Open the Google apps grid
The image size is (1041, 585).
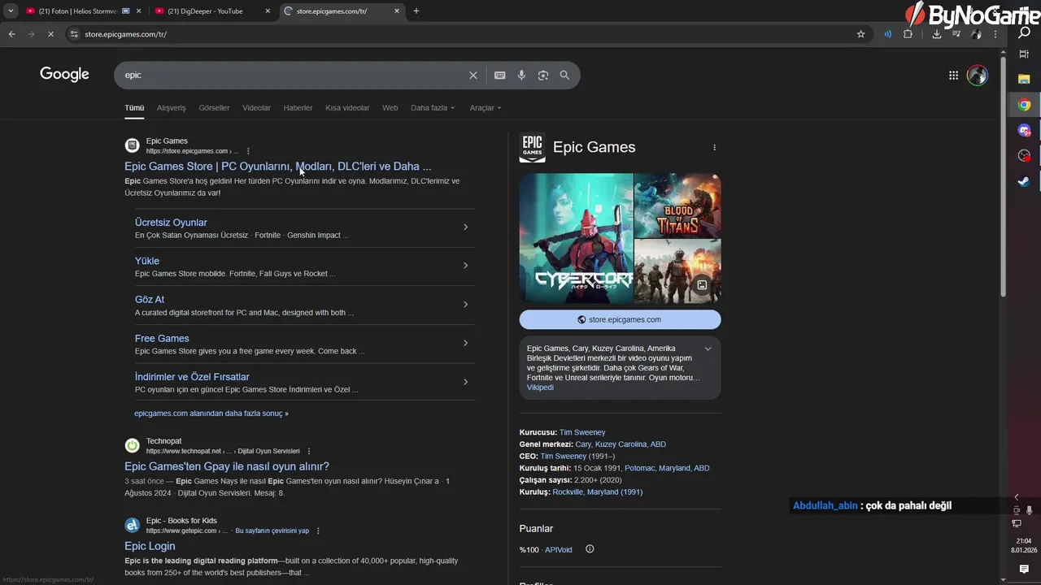tap(953, 75)
